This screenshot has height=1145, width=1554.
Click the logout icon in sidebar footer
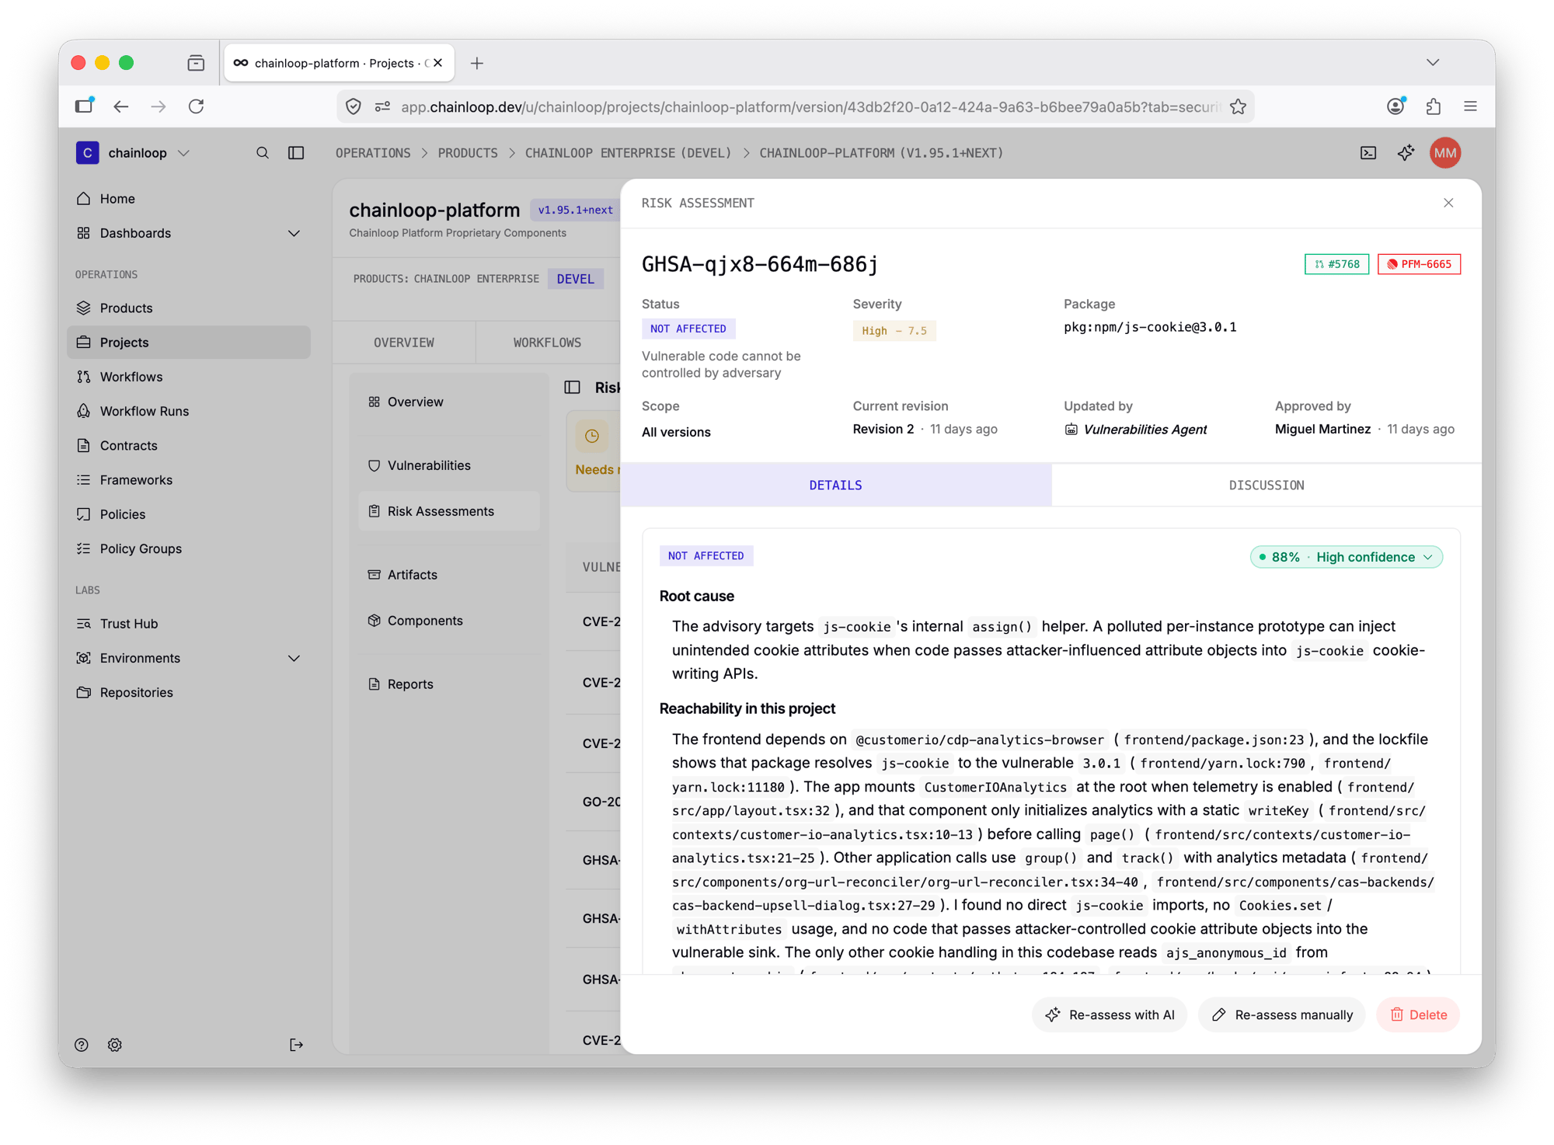(296, 1045)
